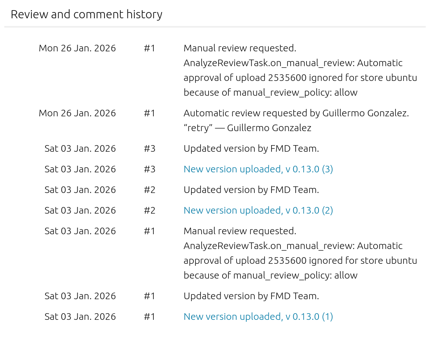Viewport: 444px width, 342px height.
Task: Click the "Review and comment history" heading
Action: coord(87,14)
